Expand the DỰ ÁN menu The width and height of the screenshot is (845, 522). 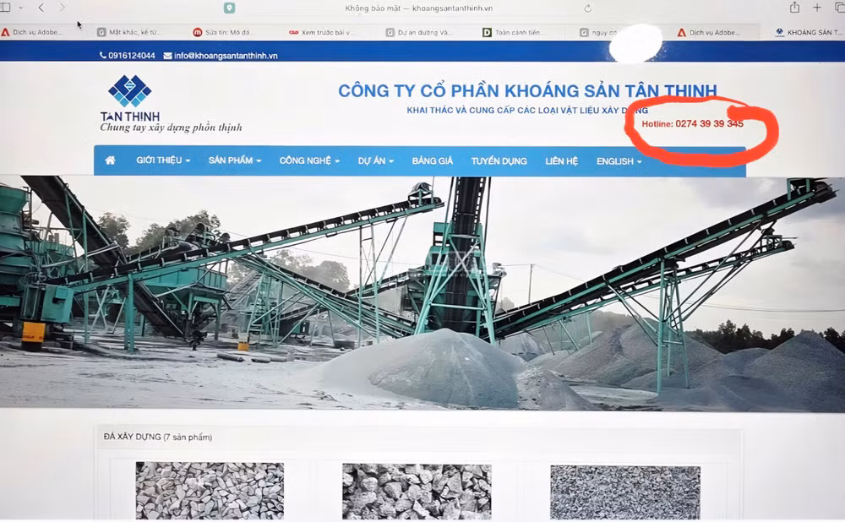(376, 160)
